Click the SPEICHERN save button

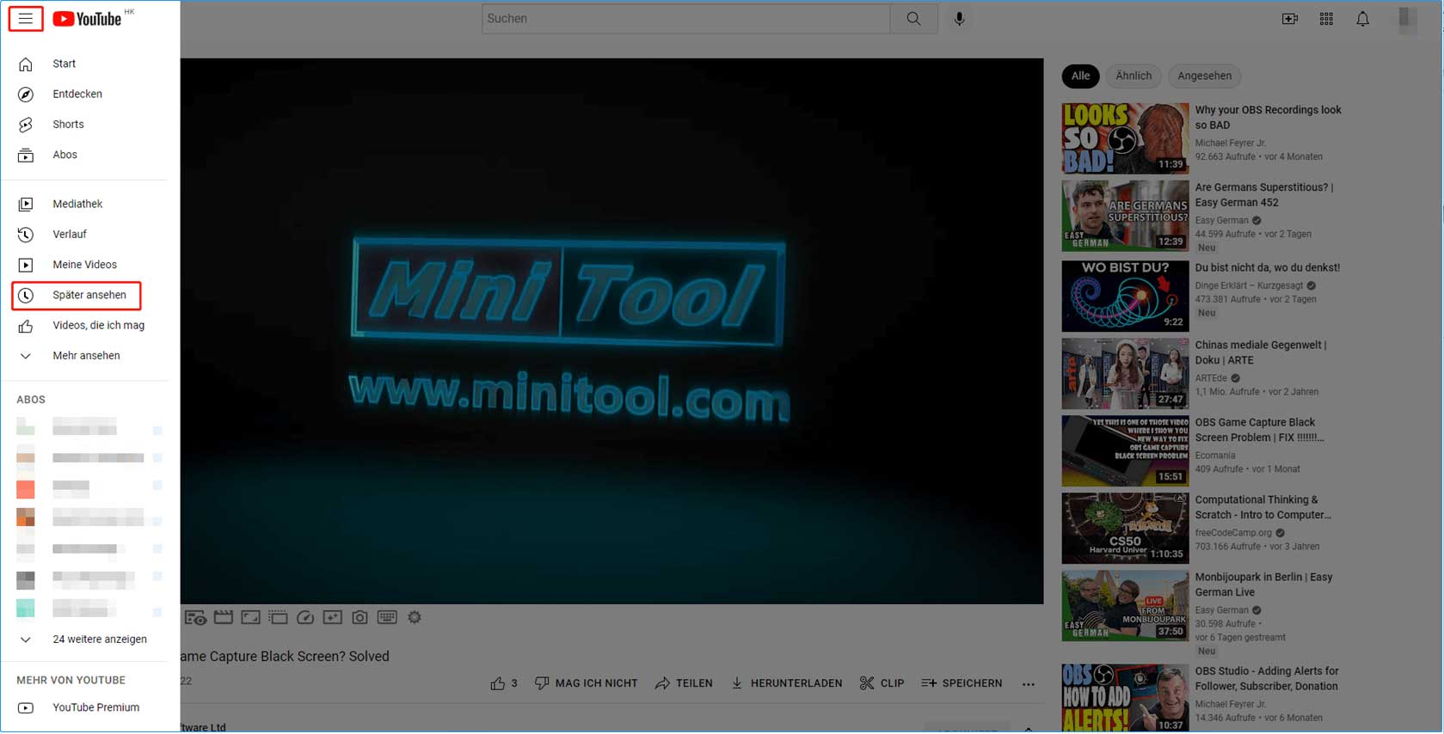tap(962, 684)
